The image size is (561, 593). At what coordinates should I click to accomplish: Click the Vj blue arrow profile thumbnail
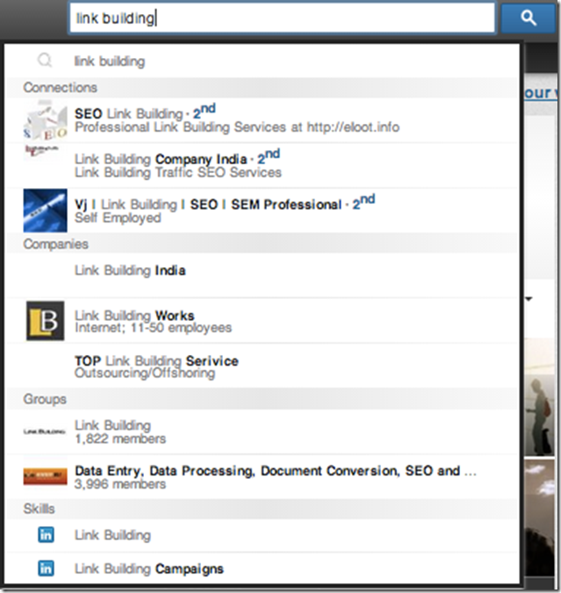(x=45, y=210)
